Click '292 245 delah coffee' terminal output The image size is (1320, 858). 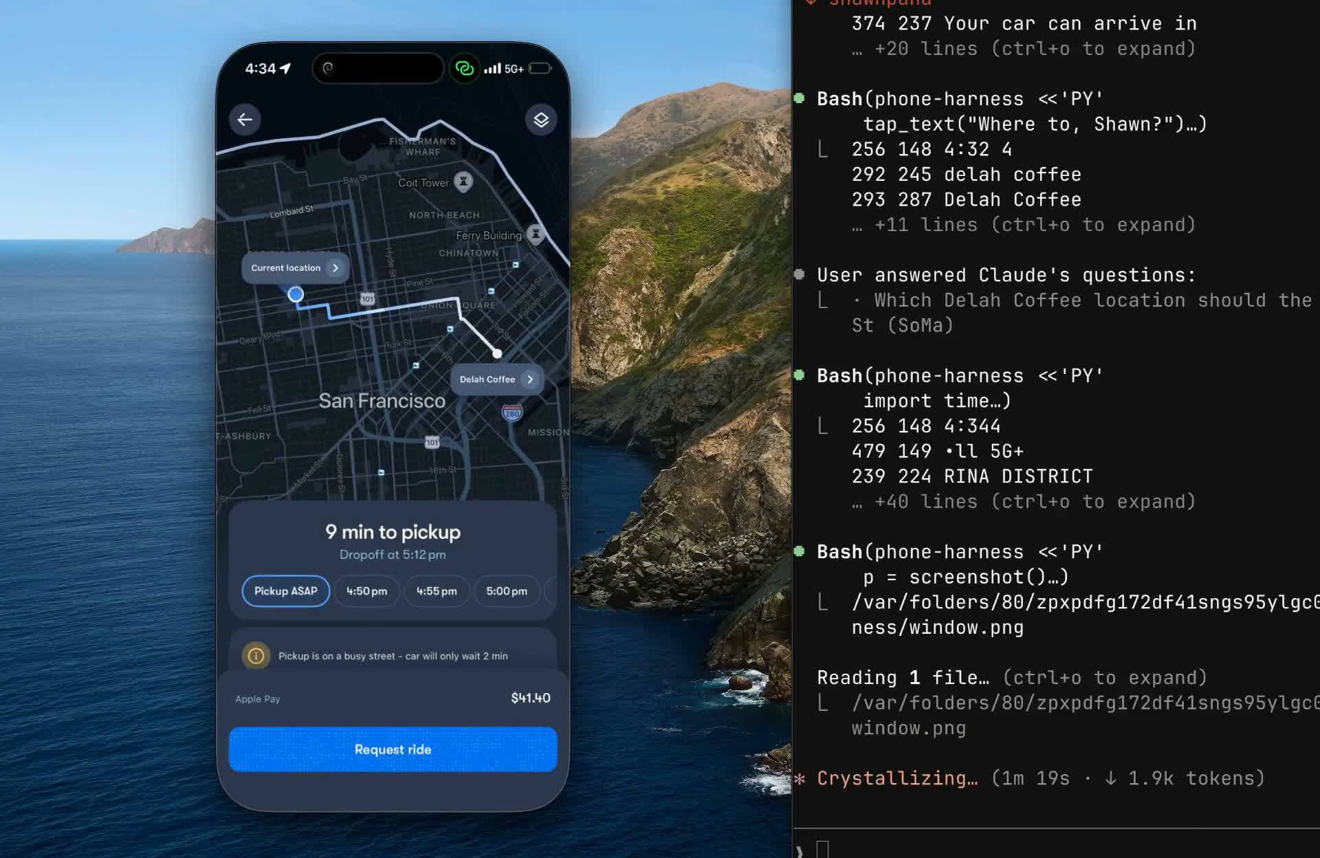[967, 175]
